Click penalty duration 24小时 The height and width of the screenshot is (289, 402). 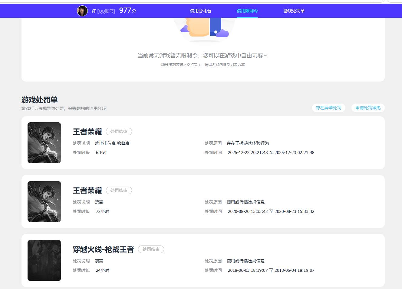click(102, 270)
